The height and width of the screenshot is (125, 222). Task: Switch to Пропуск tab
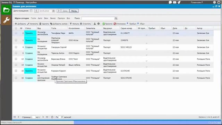click(x=61, y=18)
